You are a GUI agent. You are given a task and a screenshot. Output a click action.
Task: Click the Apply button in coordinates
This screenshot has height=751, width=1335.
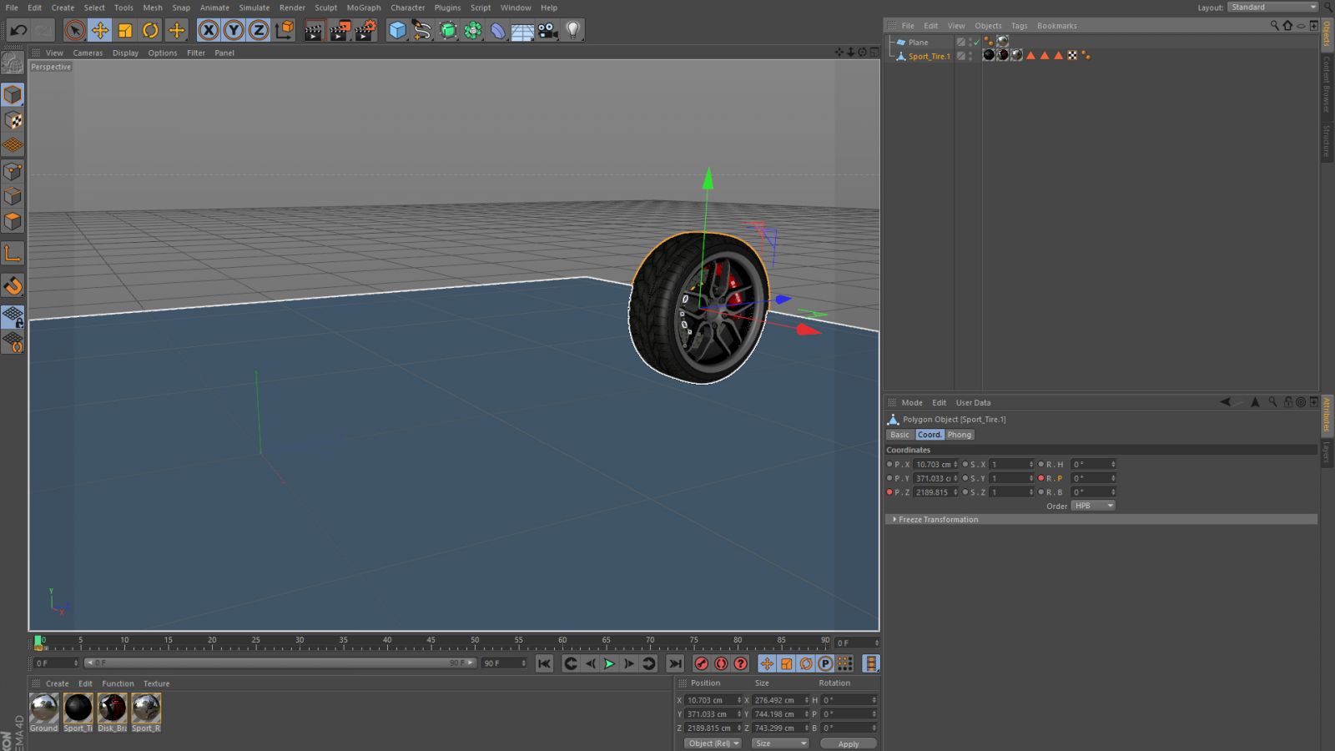848,743
